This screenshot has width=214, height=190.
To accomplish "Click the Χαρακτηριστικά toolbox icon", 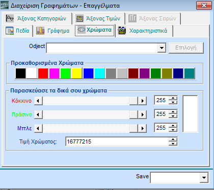I will click(122, 31).
